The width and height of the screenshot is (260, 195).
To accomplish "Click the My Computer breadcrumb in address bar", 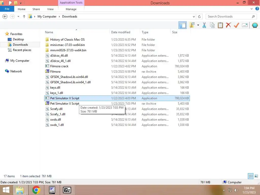I will 47,17.
